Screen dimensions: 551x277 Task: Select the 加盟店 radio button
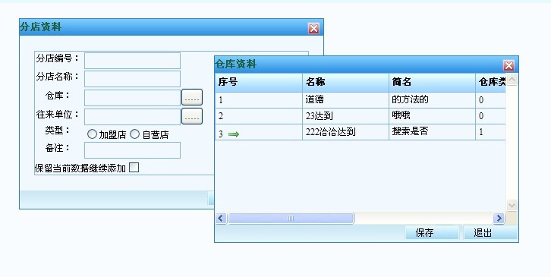click(x=92, y=134)
